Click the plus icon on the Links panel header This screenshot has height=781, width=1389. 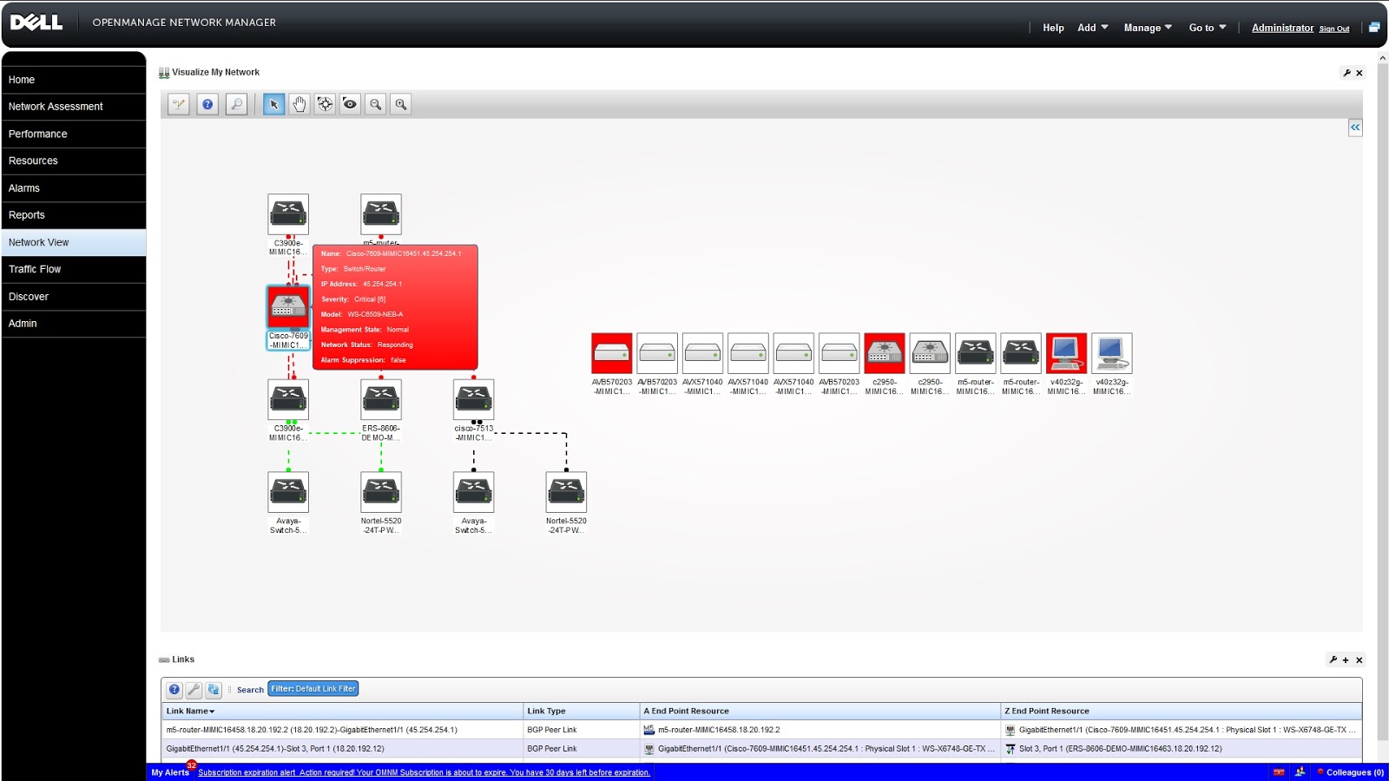click(1345, 660)
